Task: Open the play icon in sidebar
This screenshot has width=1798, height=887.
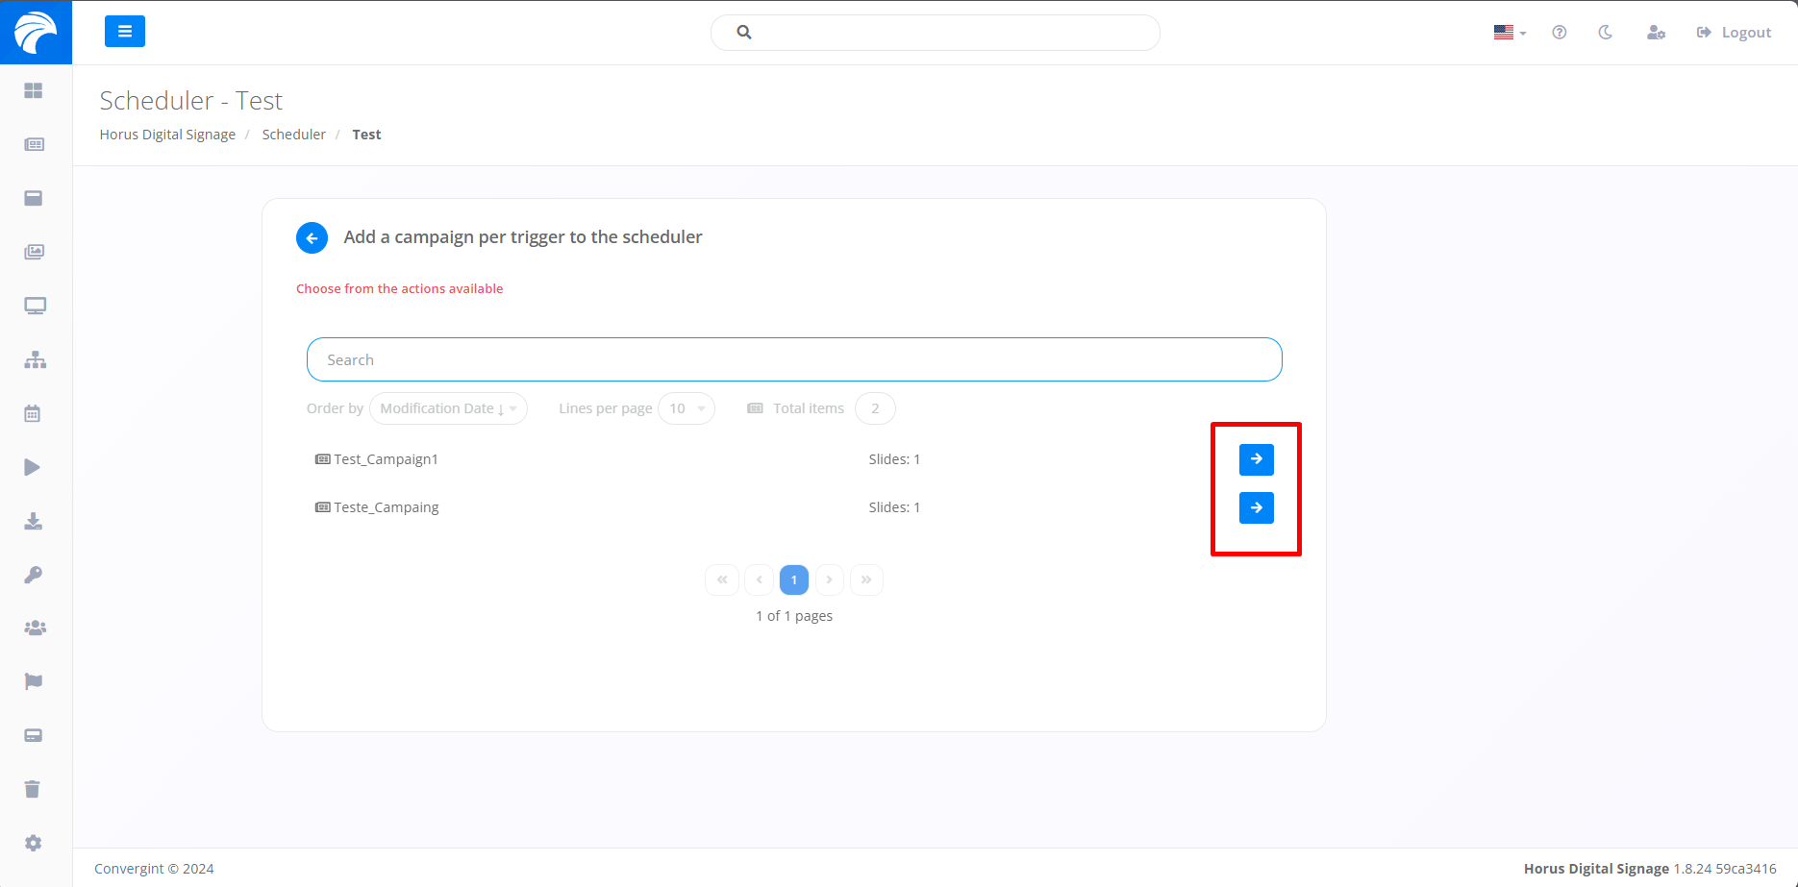Action: tap(33, 468)
